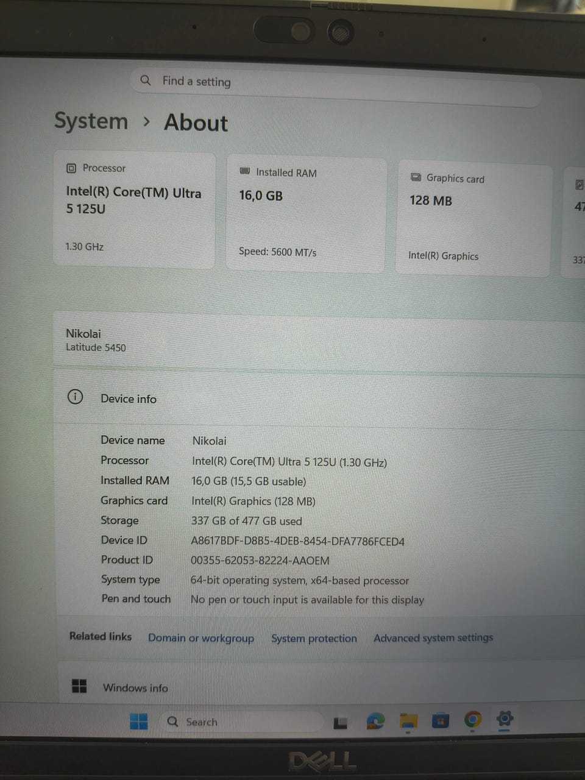Select the 16,0 GB (15,5 GB usable) text

249,481
